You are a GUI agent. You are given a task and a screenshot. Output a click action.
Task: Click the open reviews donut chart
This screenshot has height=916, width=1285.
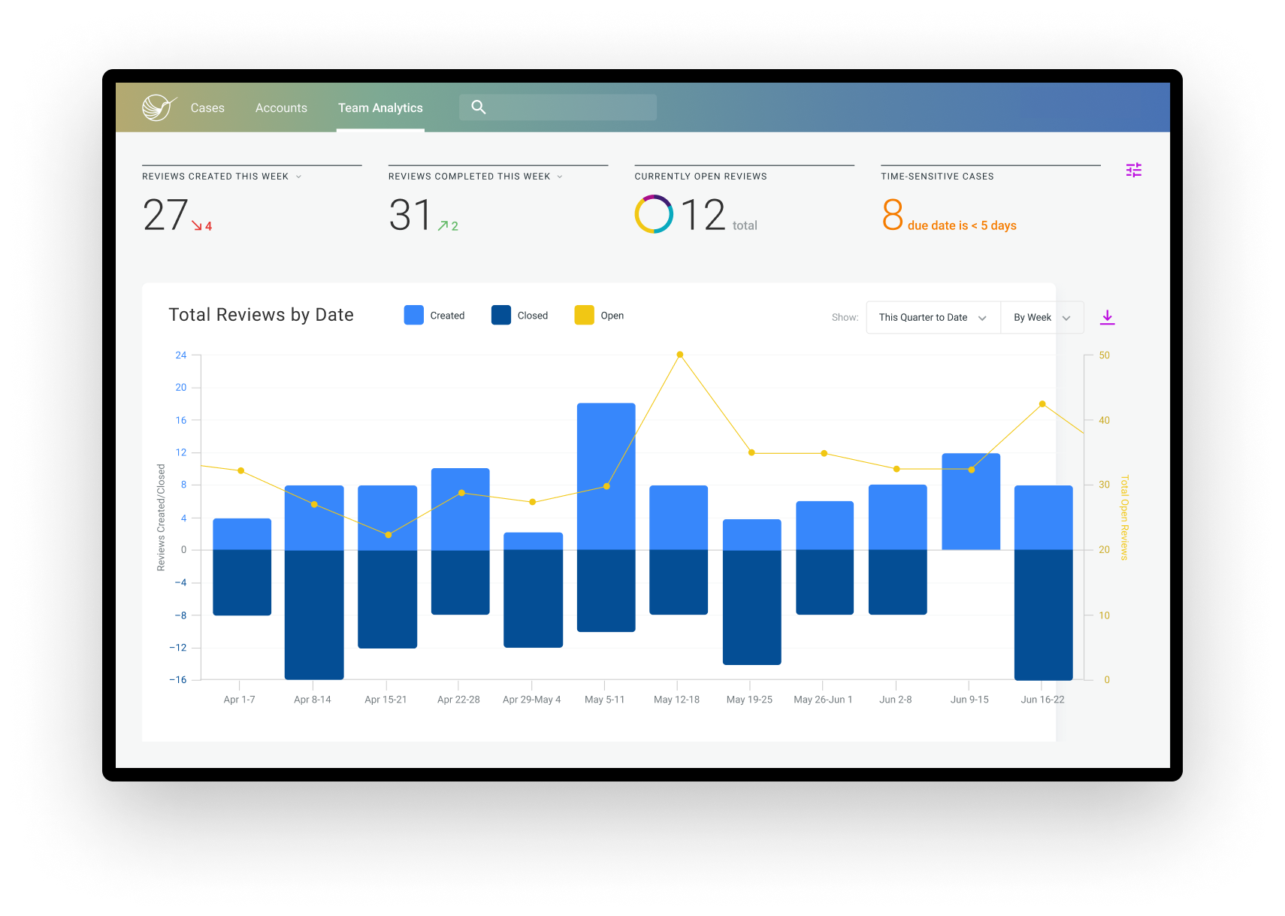(654, 214)
